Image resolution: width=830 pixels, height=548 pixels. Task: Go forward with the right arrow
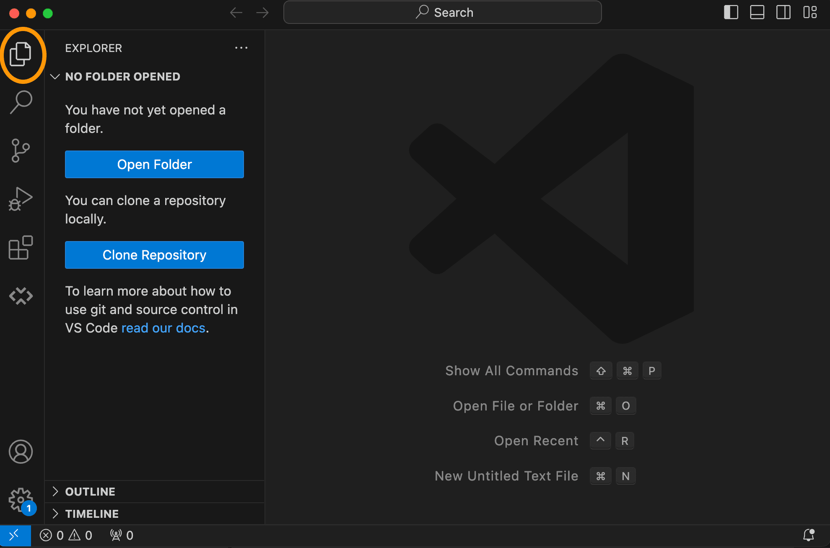(262, 13)
